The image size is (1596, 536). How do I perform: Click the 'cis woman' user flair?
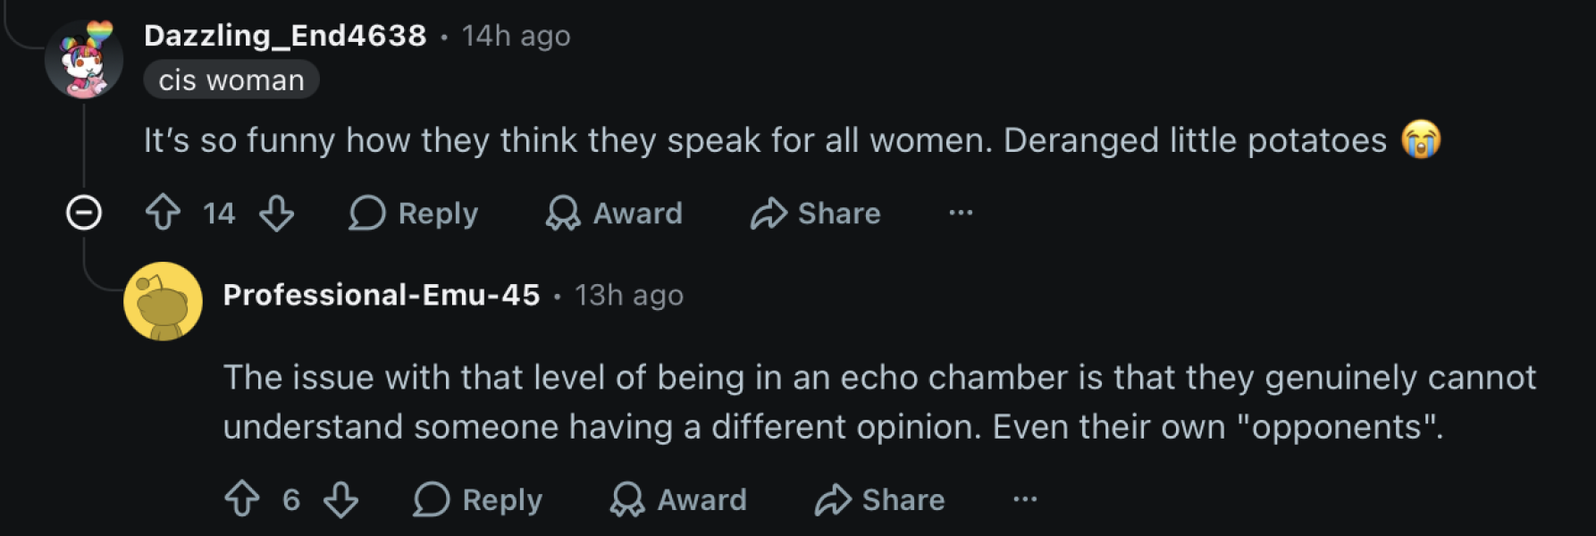[x=231, y=80]
